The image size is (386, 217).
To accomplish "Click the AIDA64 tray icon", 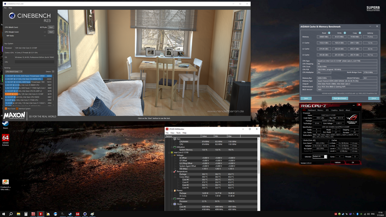I will click(x=336, y=214).
